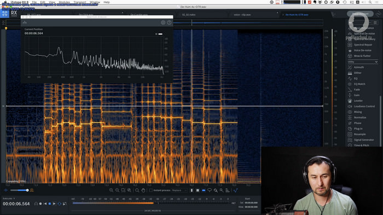Click the selection start time field
This screenshot has height=215, width=383.
tap(251, 203)
